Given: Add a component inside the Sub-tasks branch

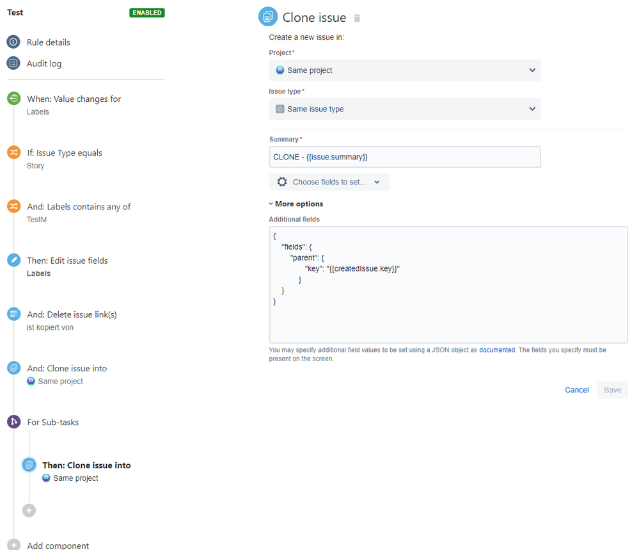Looking at the screenshot, I should click(x=29, y=510).
